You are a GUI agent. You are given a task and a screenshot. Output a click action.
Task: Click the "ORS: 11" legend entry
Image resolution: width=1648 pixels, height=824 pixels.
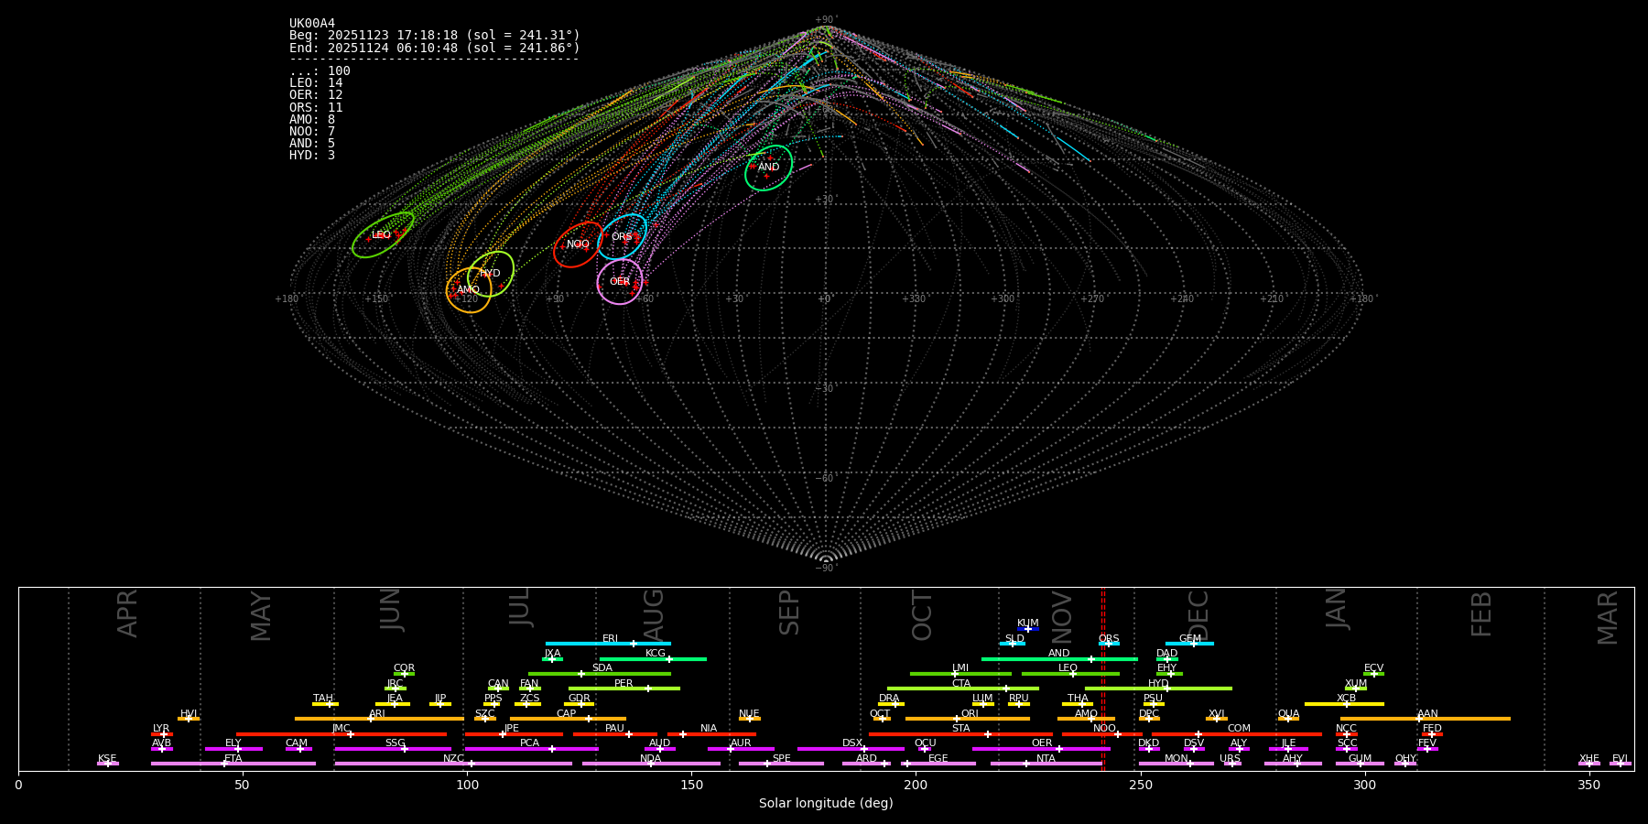(316, 107)
